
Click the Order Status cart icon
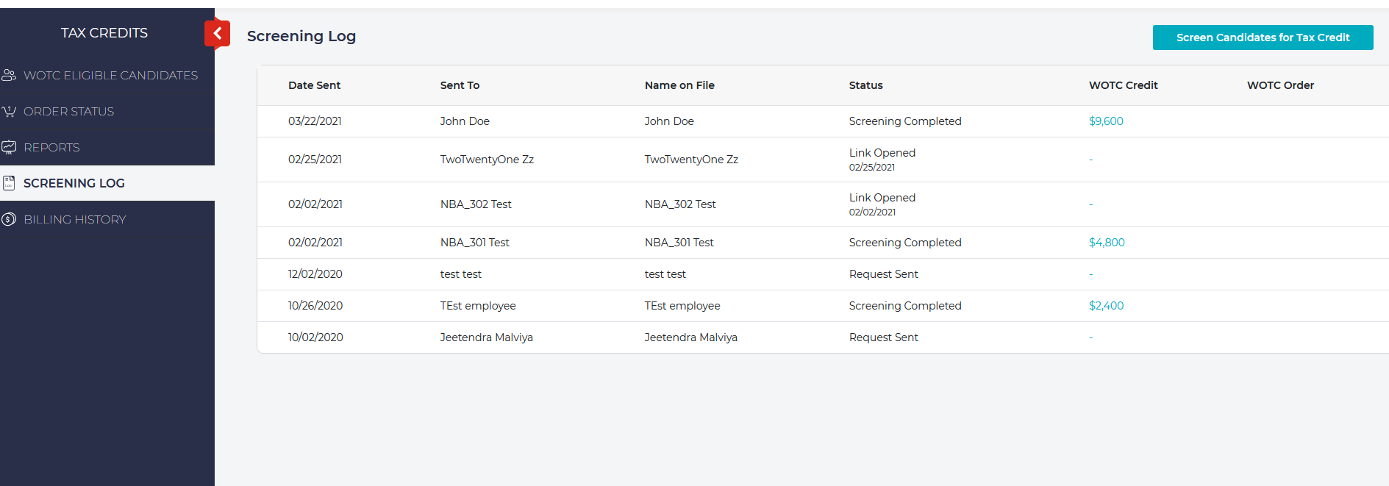tap(9, 112)
